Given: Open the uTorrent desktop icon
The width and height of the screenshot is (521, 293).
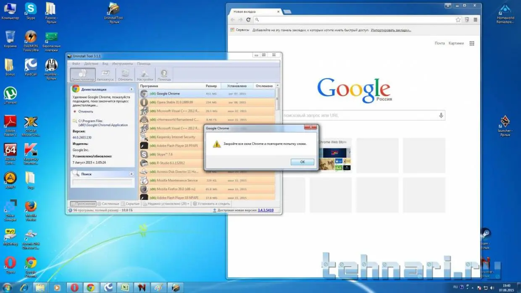Looking at the screenshot, I should pyautogui.click(x=10, y=96).
